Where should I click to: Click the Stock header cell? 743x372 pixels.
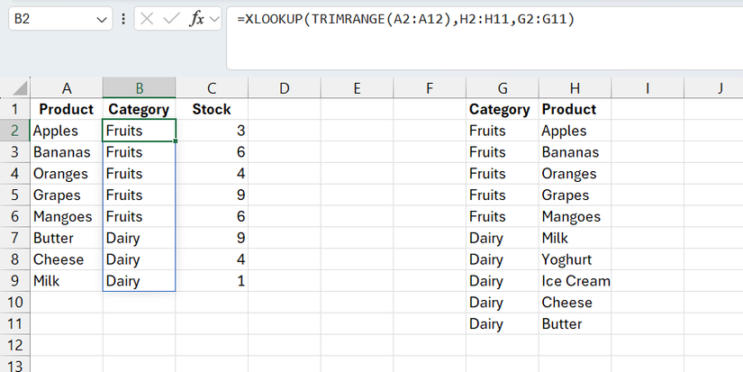point(212,109)
